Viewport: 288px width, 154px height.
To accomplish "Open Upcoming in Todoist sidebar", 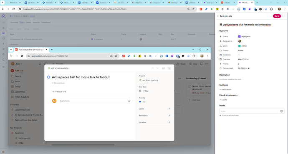I will click(18, 92).
